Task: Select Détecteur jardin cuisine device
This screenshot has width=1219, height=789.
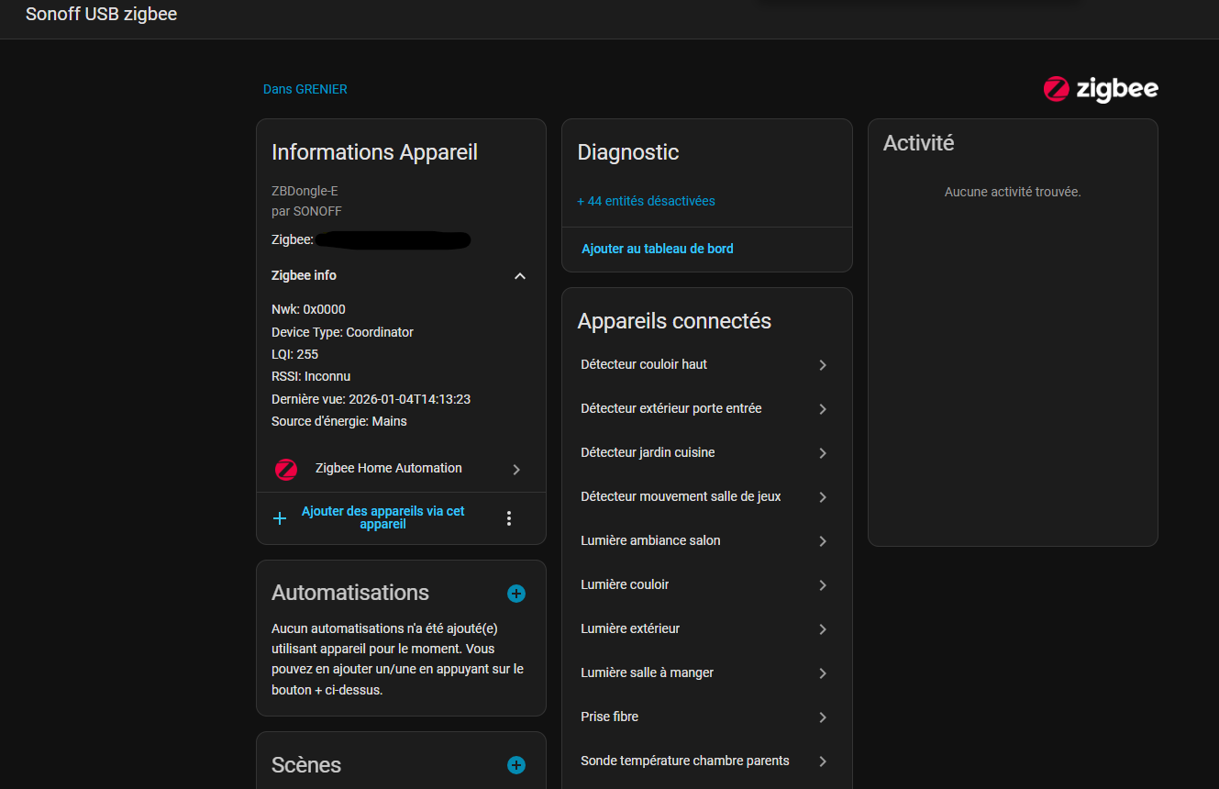Action: coord(648,452)
